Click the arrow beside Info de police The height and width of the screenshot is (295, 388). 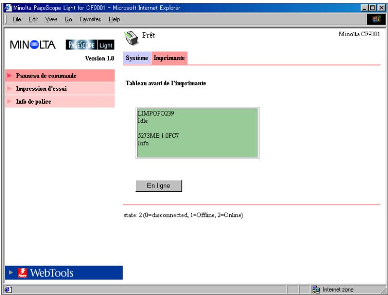10,101
